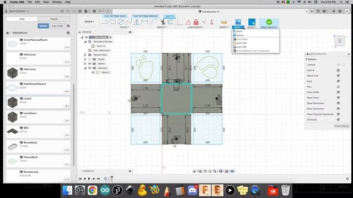Open Google Chrome from the Dock
The image size is (353, 198).
click(92, 190)
